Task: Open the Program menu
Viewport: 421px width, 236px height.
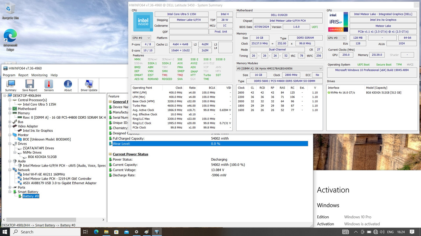Action: 9,75
